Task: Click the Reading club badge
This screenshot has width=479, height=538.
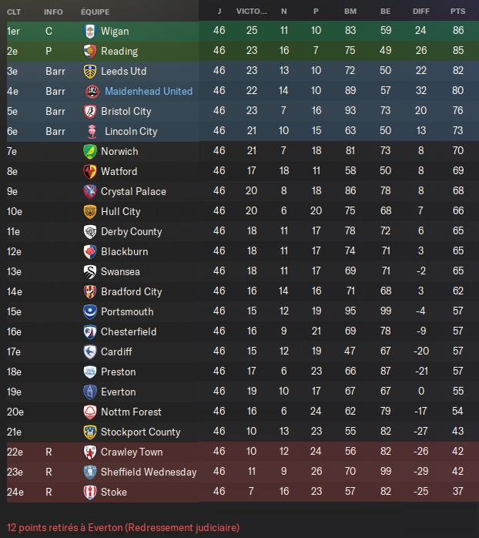Action: (x=90, y=51)
